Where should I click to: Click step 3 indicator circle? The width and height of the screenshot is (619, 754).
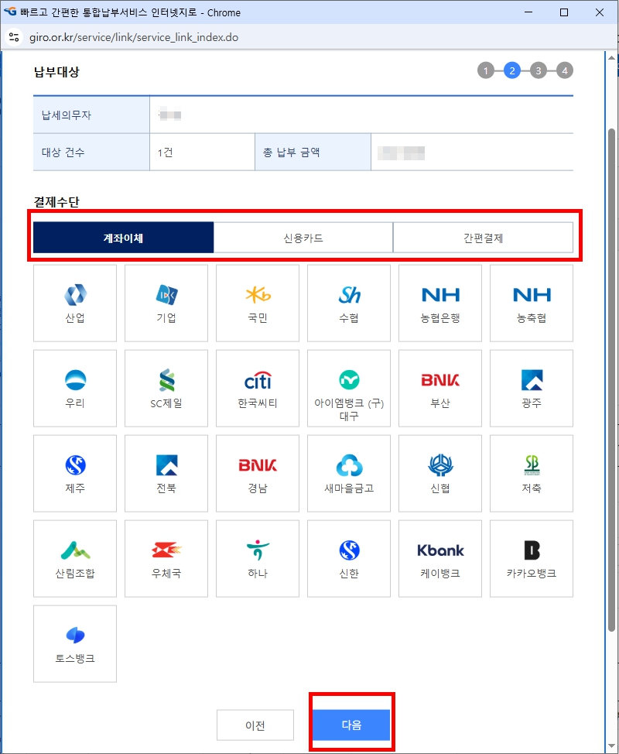point(539,70)
